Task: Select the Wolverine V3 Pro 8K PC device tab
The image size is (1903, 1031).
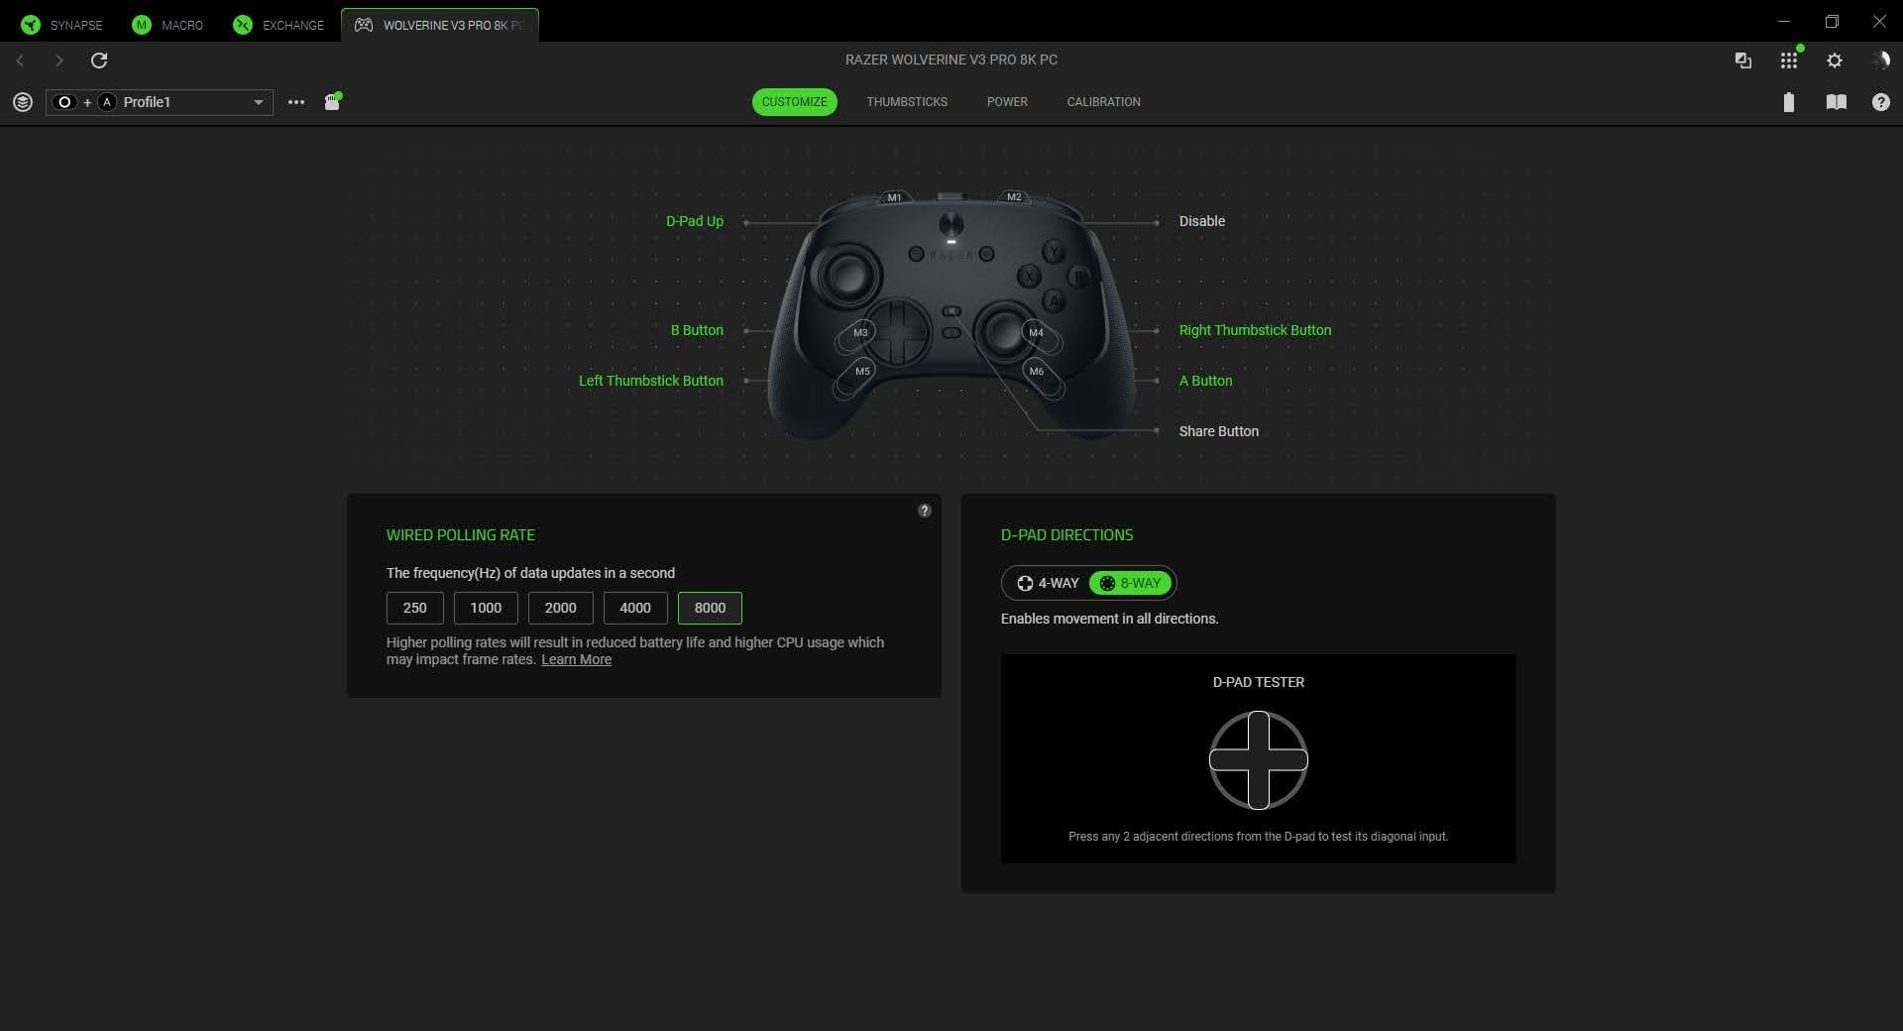Action: click(x=440, y=25)
